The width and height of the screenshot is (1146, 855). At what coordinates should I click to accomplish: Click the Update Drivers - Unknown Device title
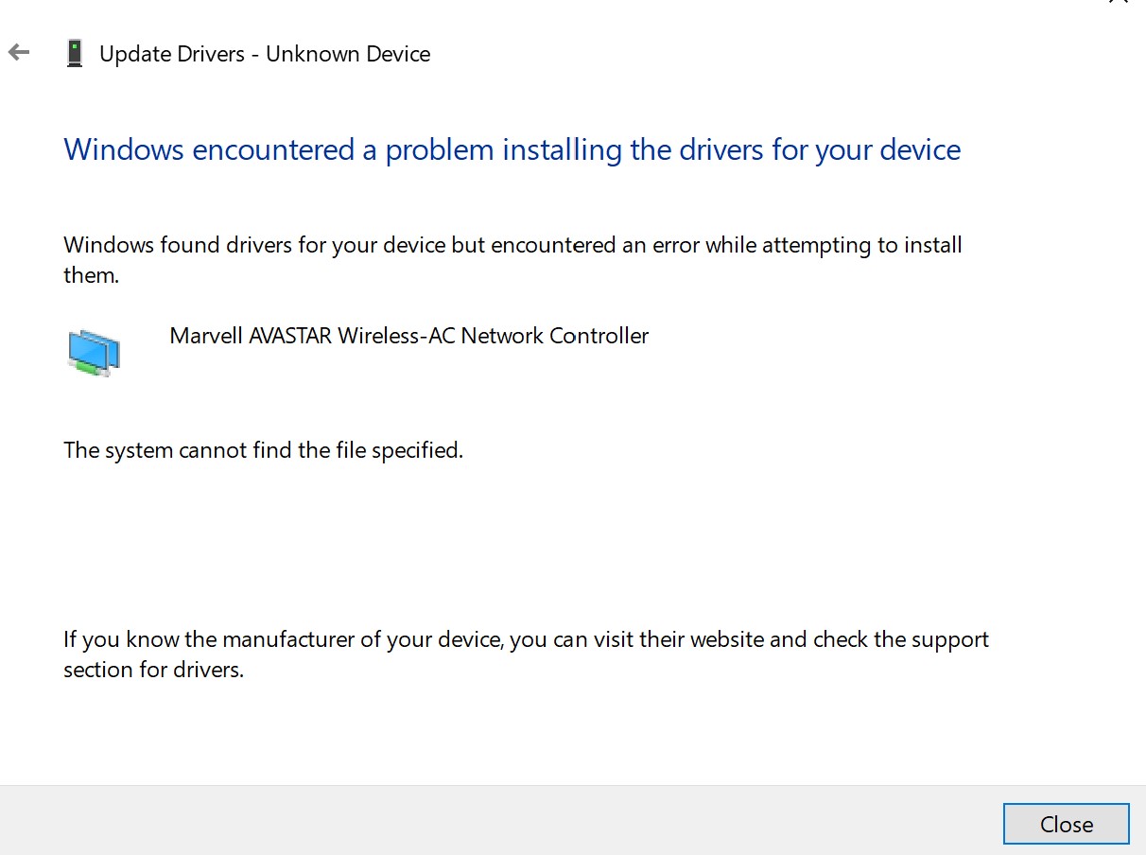265,54
